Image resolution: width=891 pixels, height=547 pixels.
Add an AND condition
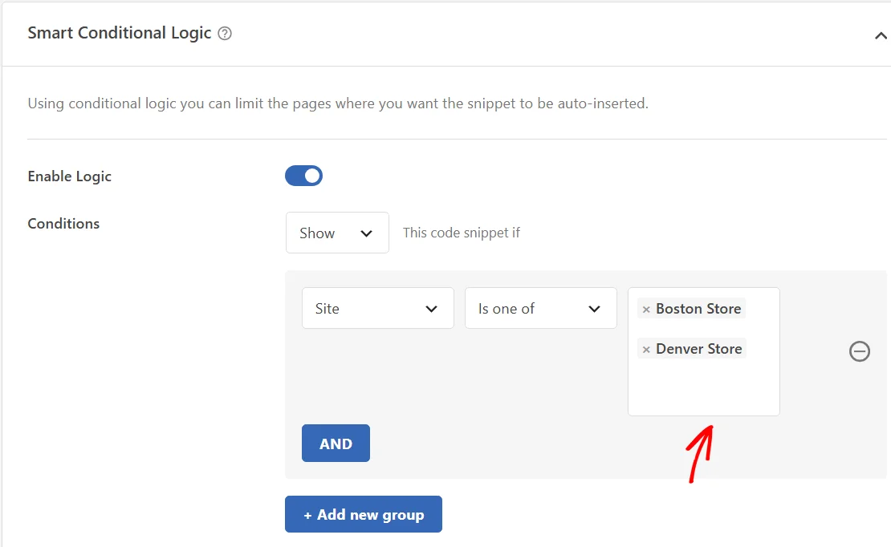336,443
